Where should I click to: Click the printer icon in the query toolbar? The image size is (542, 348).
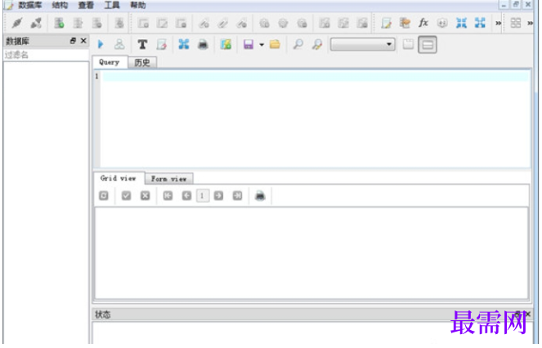pos(203,44)
